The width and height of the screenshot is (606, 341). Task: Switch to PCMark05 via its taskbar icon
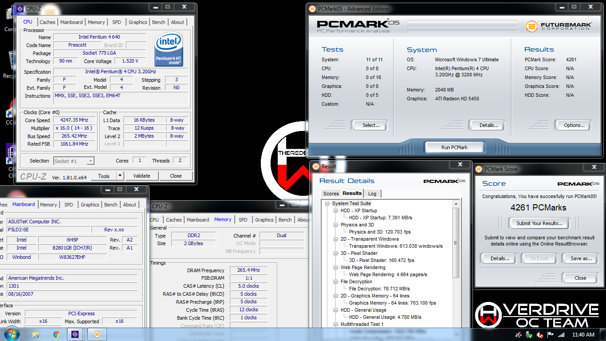tap(97, 334)
